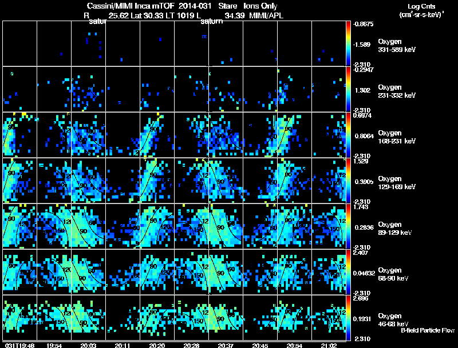Click the '19:54' time axis label

pos(54,345)
